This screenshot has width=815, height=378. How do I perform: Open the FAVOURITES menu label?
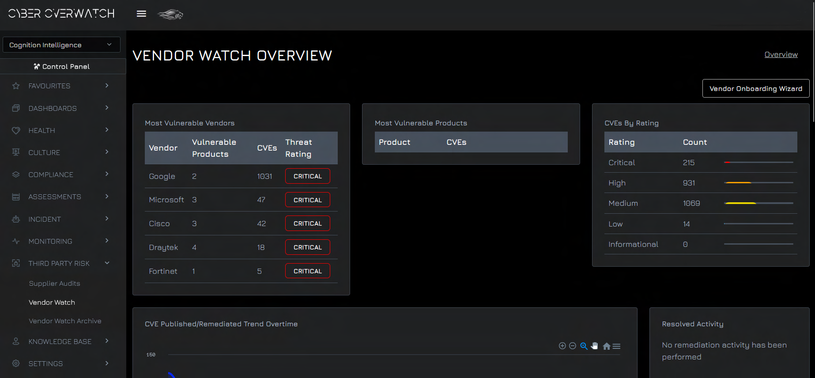pyautogui.click(x=49, y=86)
